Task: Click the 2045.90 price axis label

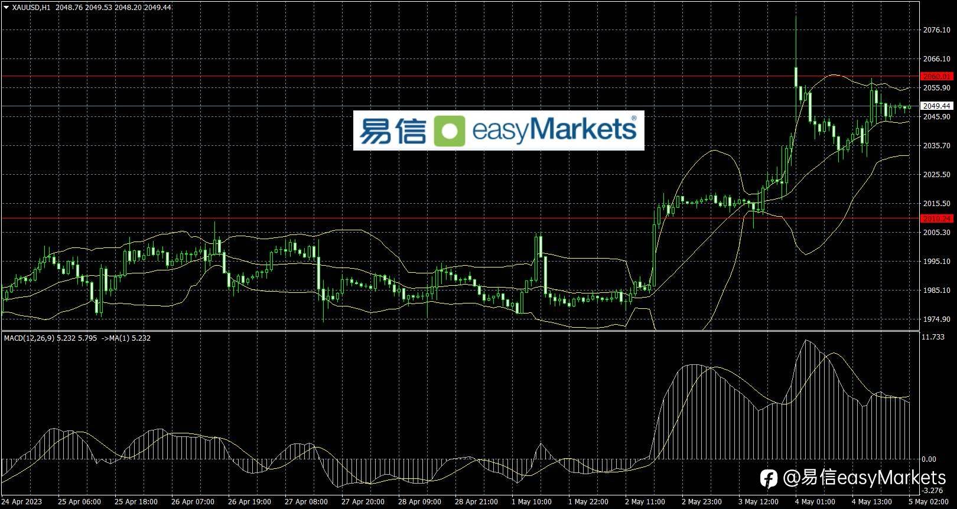Action: 936,117
